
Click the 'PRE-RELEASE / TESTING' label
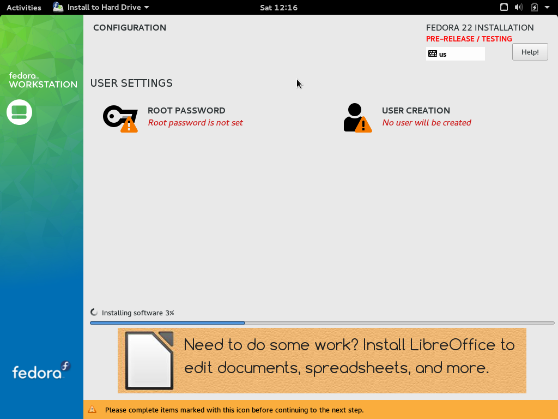[469, 39]
